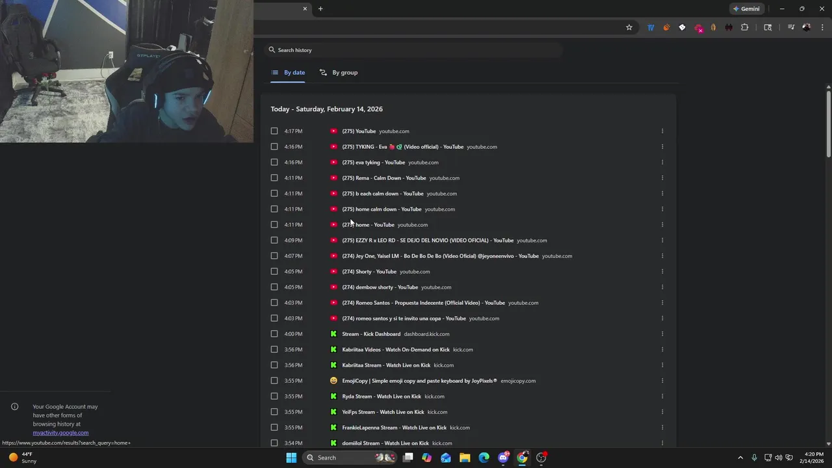Tick the EmojiCopy entry checkbox
Image resolution: width=832 pixels, height=468 pixels.
[x=274, y=380]
